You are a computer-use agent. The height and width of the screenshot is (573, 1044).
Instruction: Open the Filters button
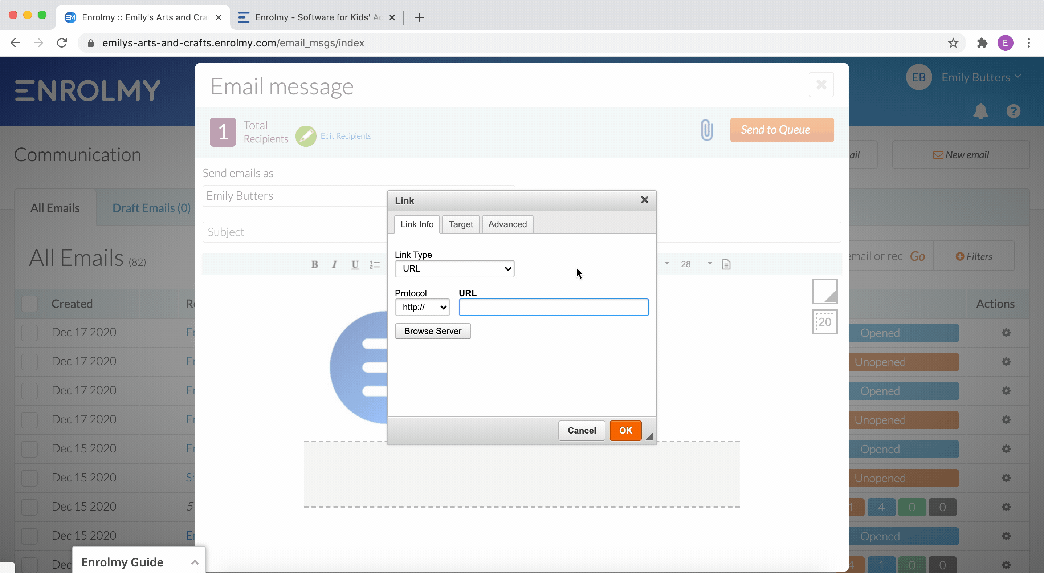pyautogui.click(x=974, y=256)
